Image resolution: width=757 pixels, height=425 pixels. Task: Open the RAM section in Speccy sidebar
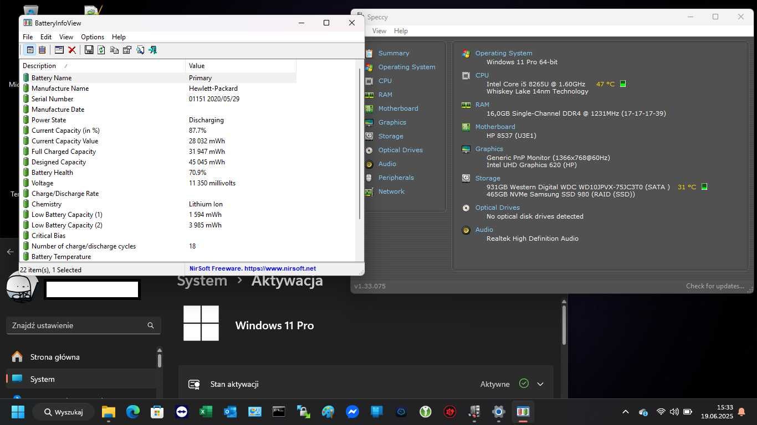385,95
